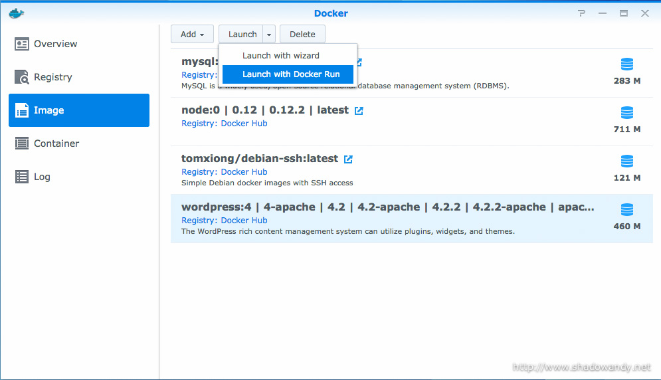Click the debian-ssh 121 M database icon
The width and height of the screenshot is (661, 380).
coord(627,161)
